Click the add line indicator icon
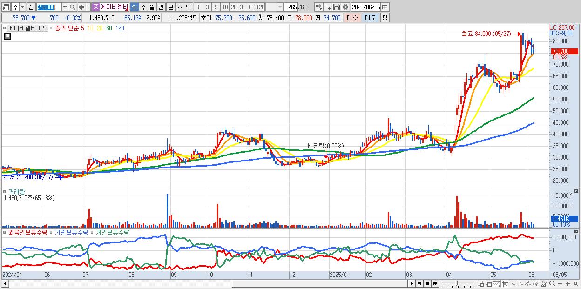This screenshot has height=289, width=581. [328, 7]
